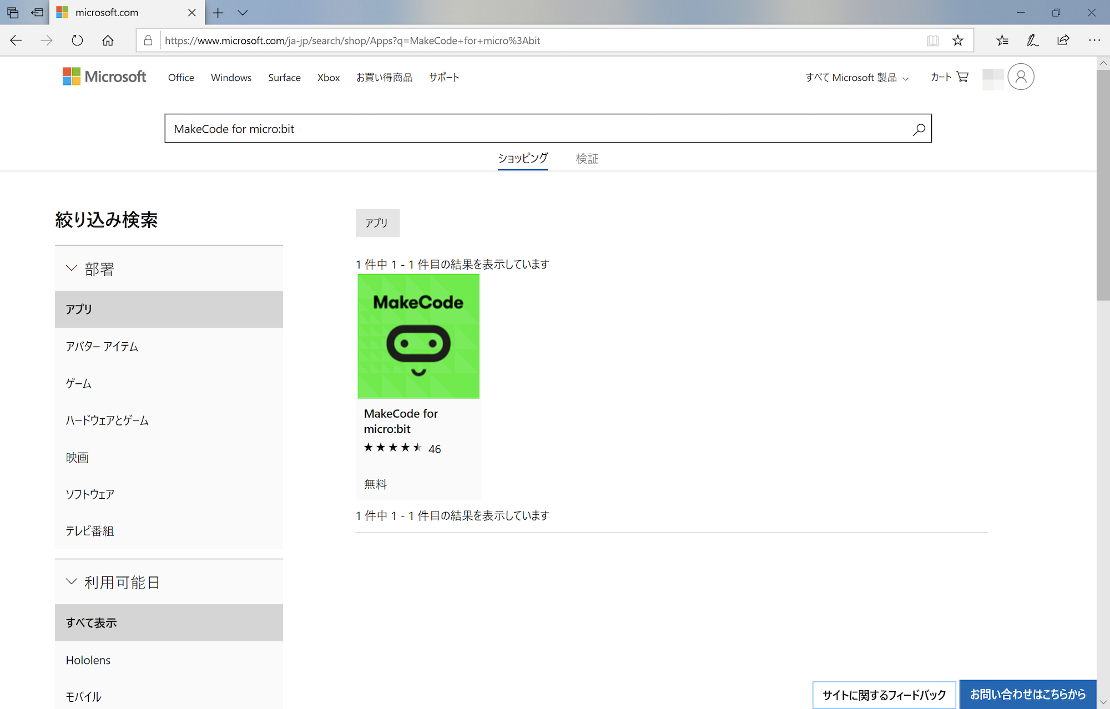Click the star rating with 46 reviews
The image size is (1110, 709).
tap(402, 448)
